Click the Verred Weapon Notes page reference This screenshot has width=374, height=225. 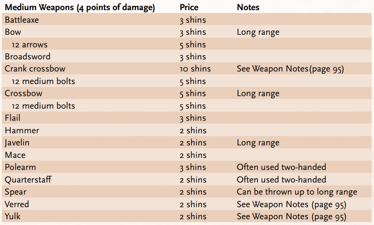point(291,204)
